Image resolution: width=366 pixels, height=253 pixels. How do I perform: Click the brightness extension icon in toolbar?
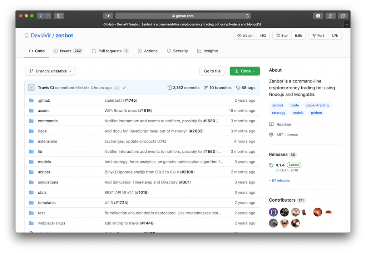click(x=108, y=16)
